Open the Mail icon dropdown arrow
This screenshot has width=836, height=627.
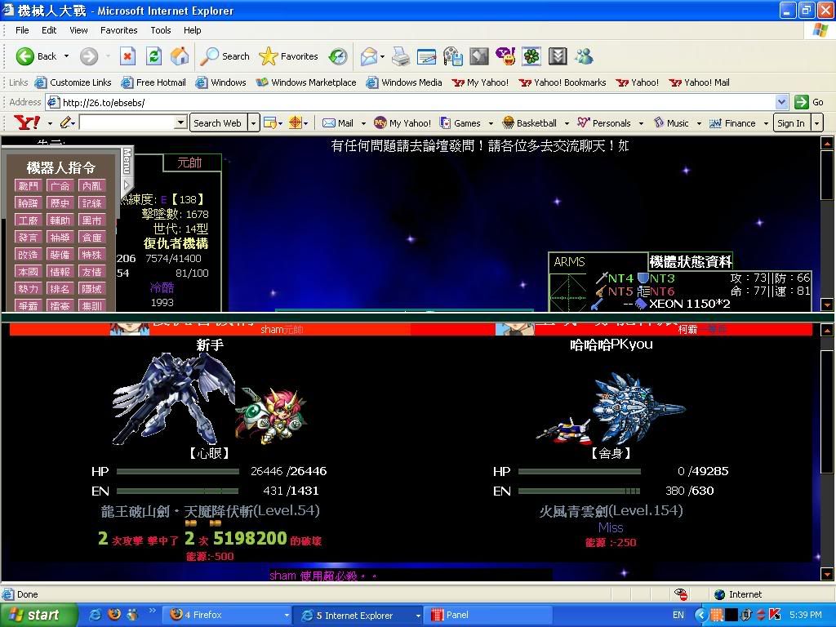382,56
